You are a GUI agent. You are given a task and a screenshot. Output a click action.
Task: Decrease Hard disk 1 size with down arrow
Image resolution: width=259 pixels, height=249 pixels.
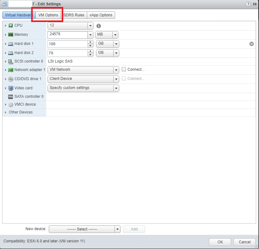90,46
